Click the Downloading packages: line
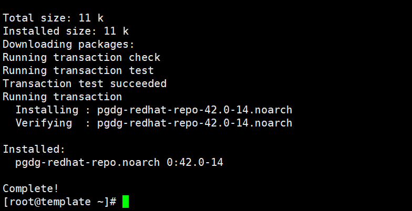The height and width of the screenshot is (211, 412). (x=68, y=44)
